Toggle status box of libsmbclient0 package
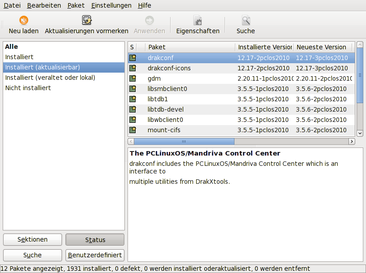 [x=132, y=89]
